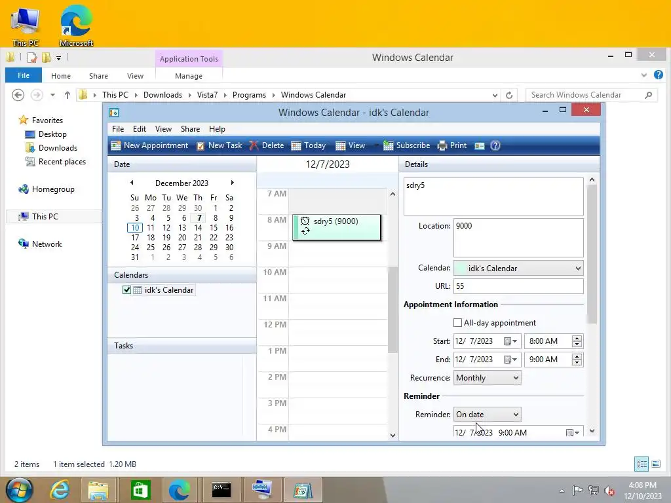Screen dimensions: 671x503
Task: Open calendar help question mark icon
Action: (x=495, y=145)
